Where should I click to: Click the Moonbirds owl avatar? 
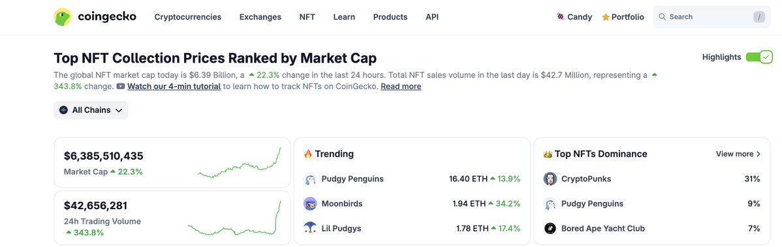(310, 204)
